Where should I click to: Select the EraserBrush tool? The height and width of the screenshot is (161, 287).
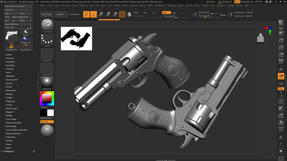26,47
